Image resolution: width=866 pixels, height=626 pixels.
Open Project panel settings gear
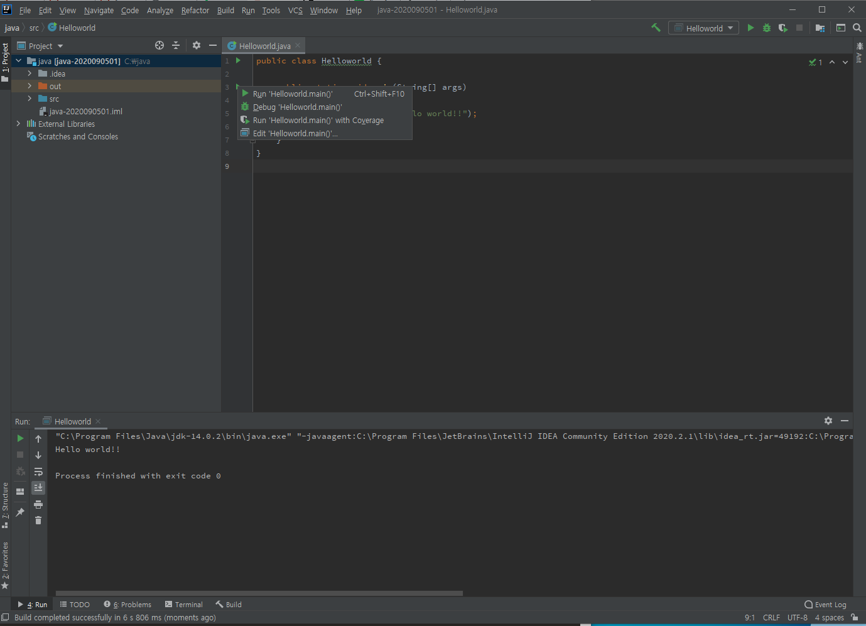197,45
